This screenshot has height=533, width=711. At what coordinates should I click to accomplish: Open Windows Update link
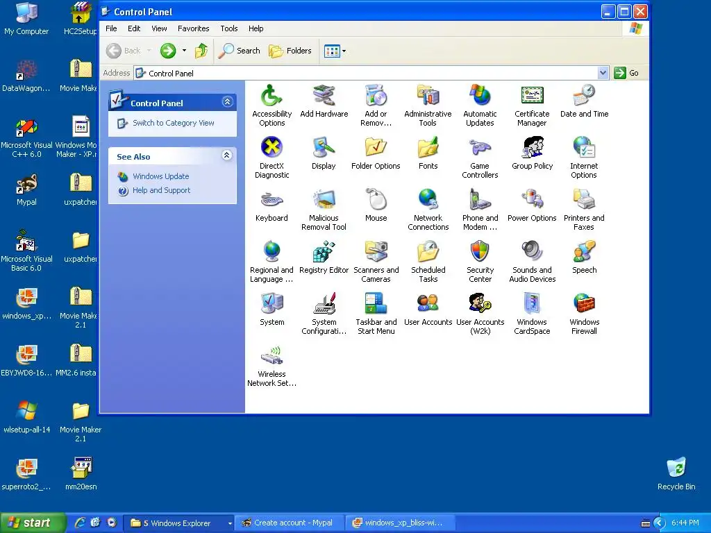coord(160,176)
